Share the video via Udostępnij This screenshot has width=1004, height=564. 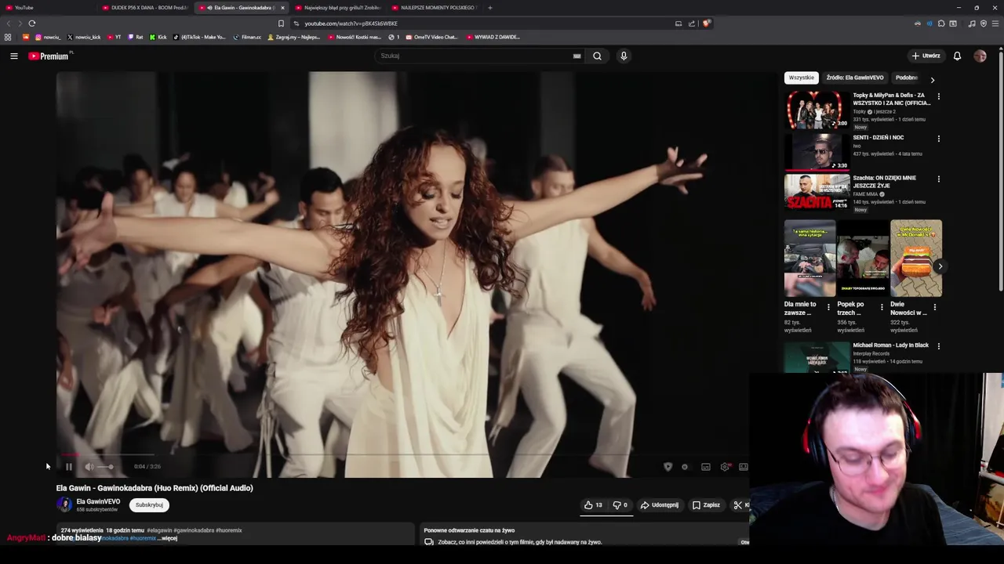[x=660, y=505]
